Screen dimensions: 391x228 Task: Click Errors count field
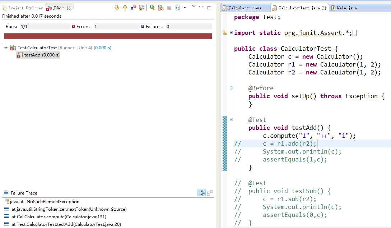pos(116,27)
